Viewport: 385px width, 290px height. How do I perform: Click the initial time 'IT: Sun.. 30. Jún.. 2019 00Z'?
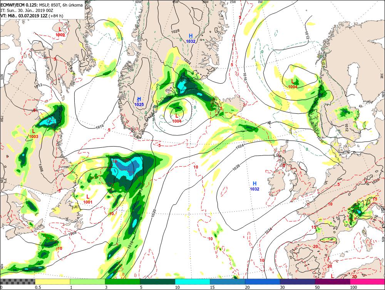pos(27,10)
